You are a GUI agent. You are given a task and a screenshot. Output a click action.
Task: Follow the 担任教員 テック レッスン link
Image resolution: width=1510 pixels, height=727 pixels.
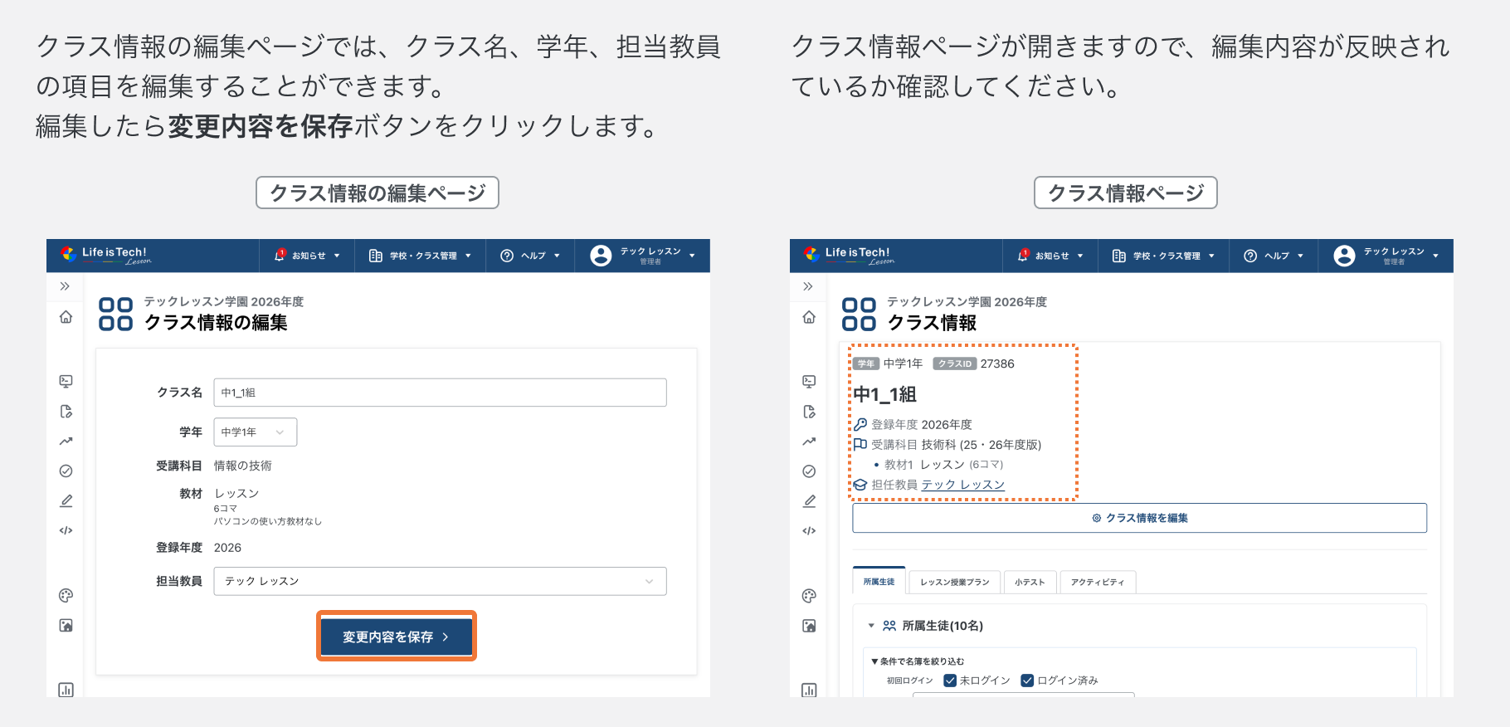pos(962,485)
